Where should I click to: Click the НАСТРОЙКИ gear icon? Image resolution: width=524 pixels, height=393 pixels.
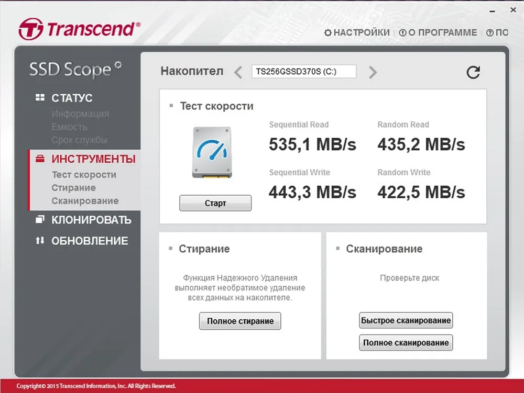click(328, 32)
